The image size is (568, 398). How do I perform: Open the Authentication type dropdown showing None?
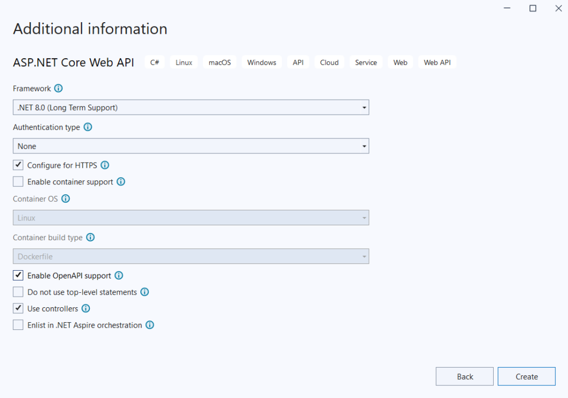191,146
